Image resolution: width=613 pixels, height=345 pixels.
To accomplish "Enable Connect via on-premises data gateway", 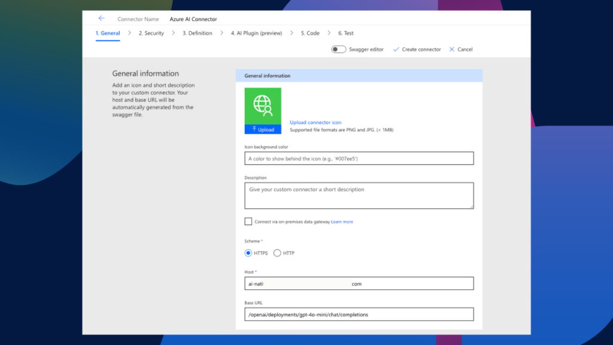I will [248, 221].
